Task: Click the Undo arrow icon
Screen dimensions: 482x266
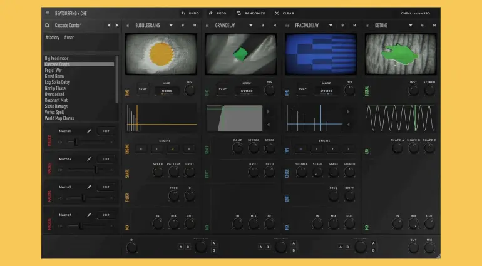Action: coord(183,13)
